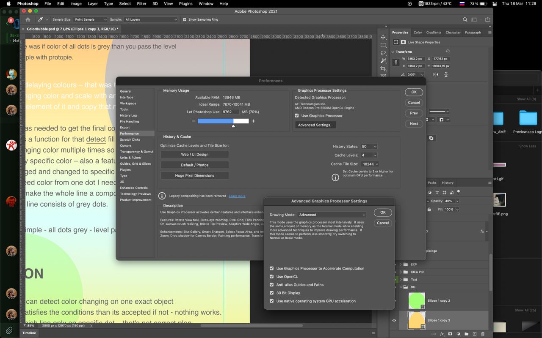Toggle the Use OpenCL checkbox
The image size is (542, 338).
(x=272, y=277)
